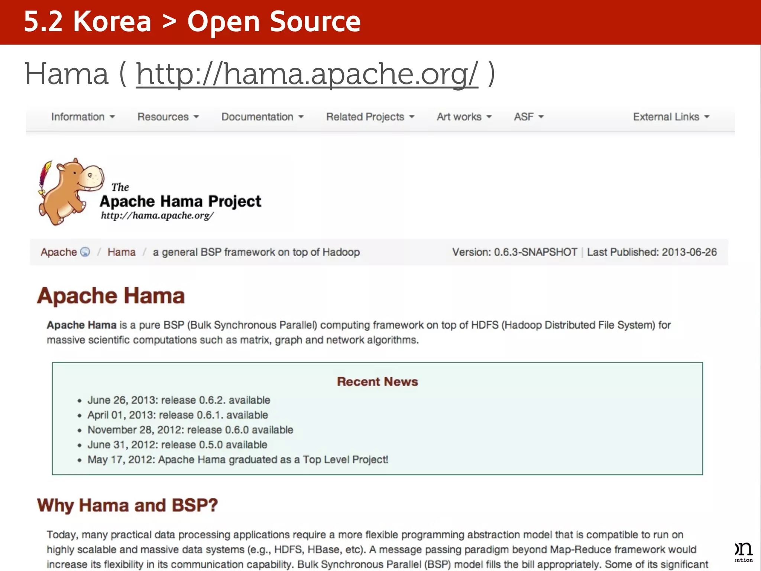Click the Apache breadcrumb link

coord(59,252)
